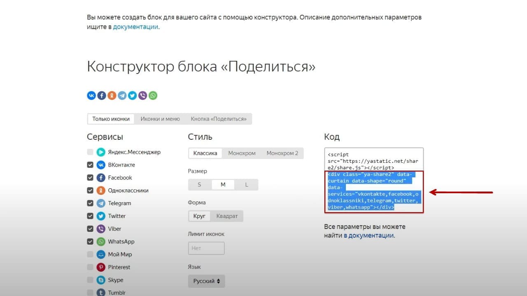Click the Язык label

pos(194,267)
